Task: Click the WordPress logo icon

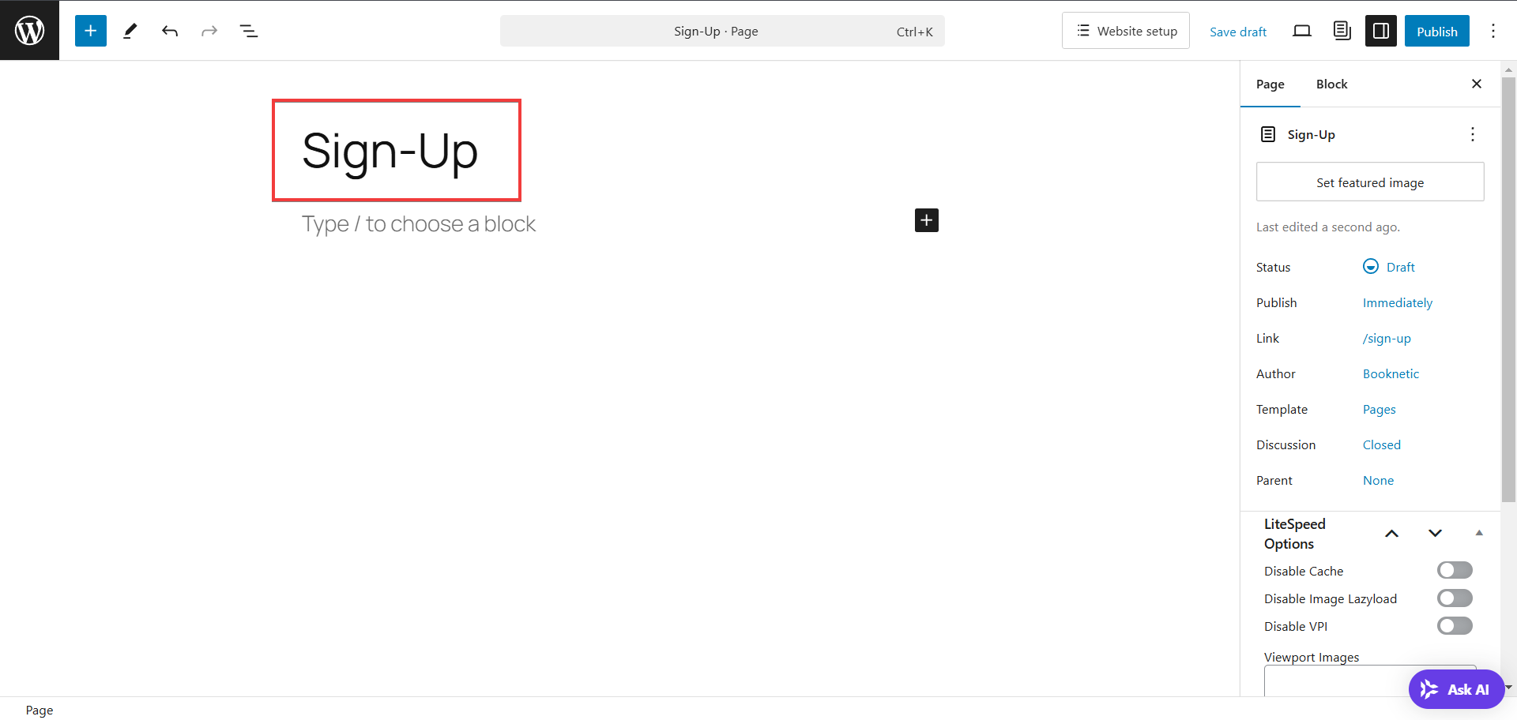Action: click(29, 30)
